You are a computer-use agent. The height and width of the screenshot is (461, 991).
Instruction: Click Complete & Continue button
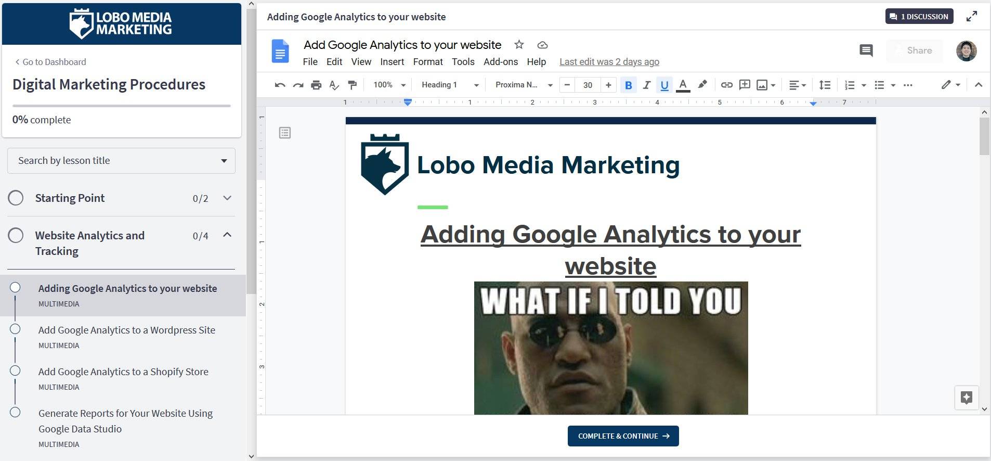tap(623, 436)
